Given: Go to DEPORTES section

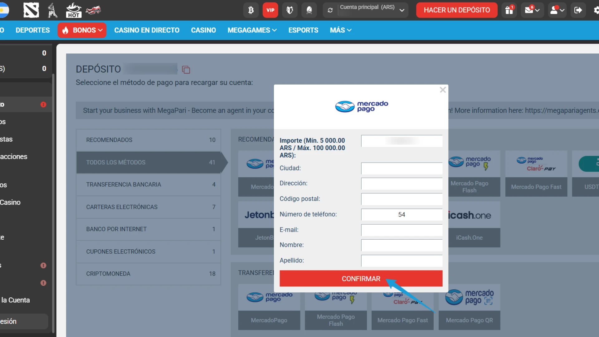Looking at the screenshot, I should tap(33, 30).
